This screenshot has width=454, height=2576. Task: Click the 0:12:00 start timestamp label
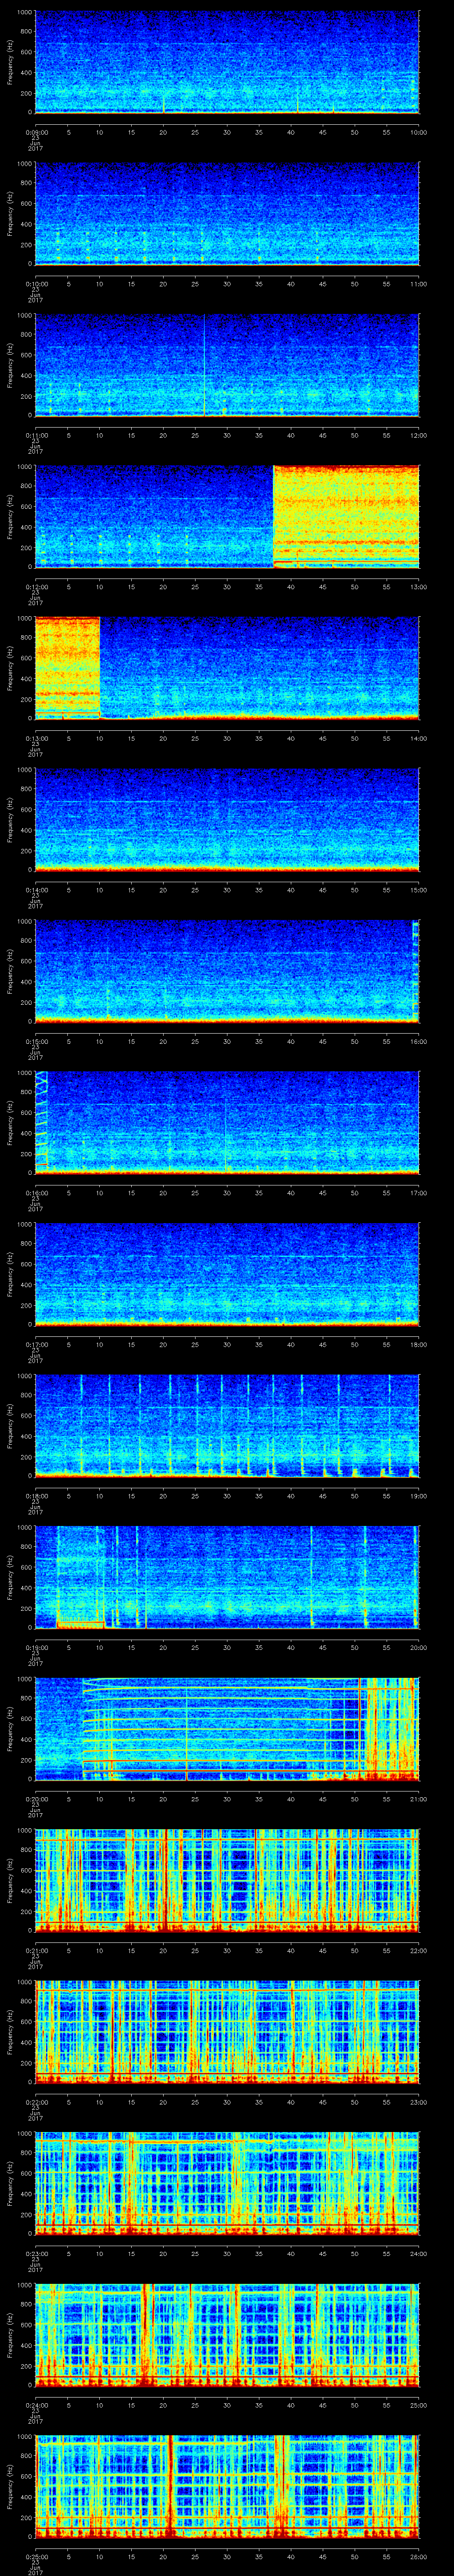click(36, 586)
